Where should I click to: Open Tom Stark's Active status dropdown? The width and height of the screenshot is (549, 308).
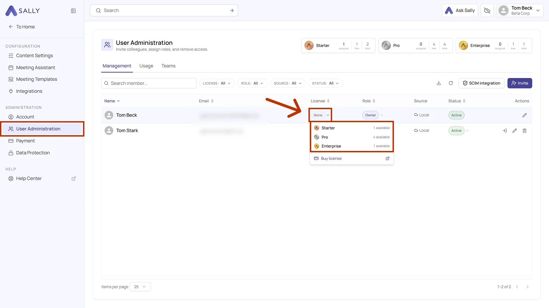point(458,130)
